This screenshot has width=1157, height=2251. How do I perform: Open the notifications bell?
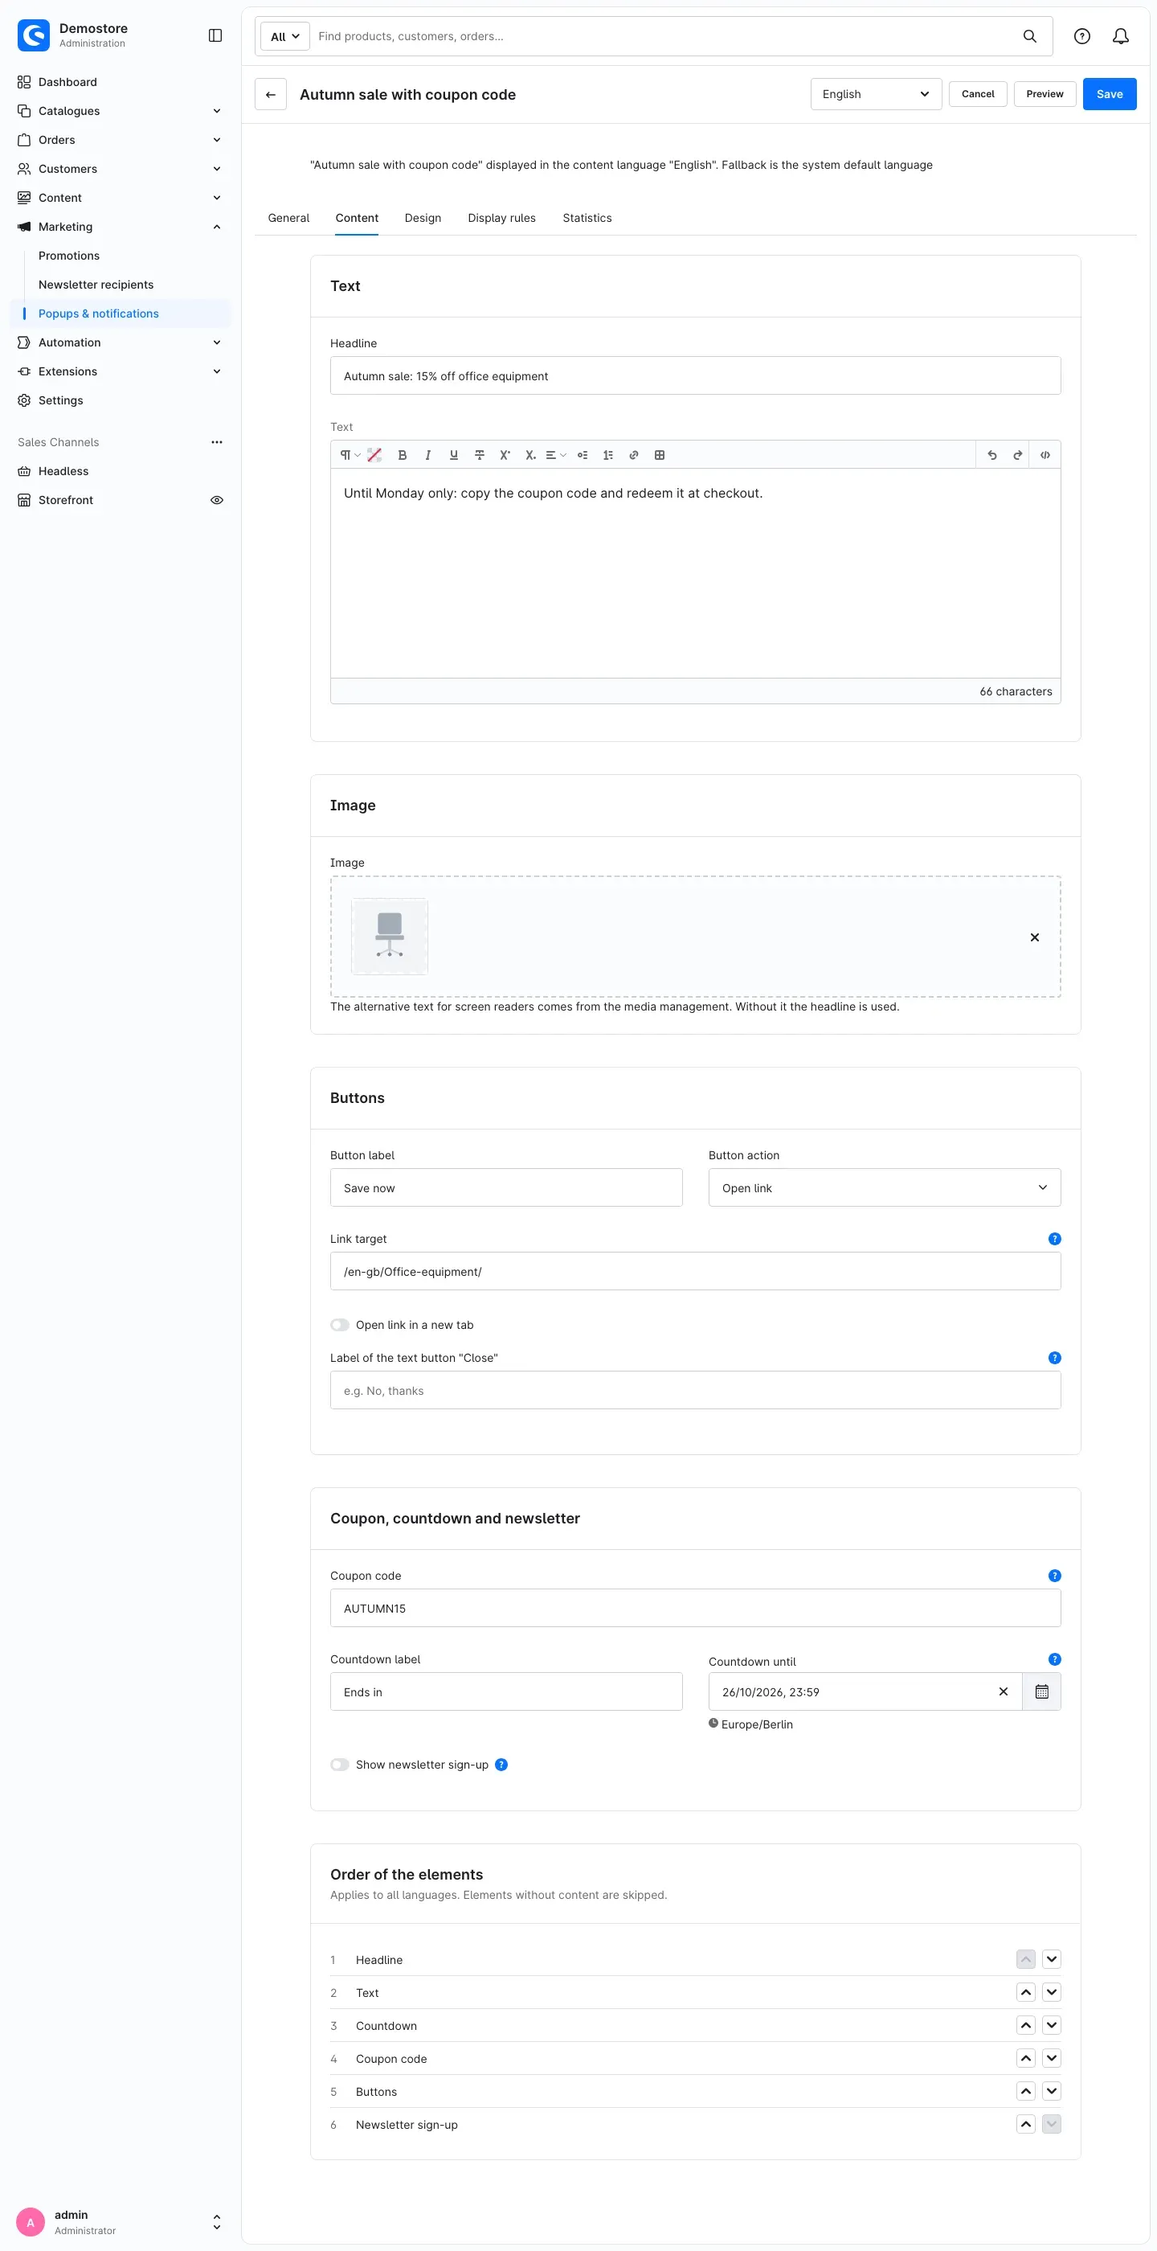point(1120,37)
